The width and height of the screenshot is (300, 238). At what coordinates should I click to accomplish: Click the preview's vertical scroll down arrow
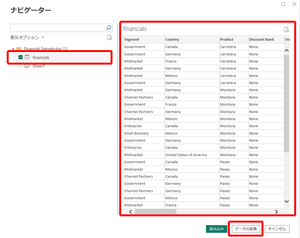287,201
